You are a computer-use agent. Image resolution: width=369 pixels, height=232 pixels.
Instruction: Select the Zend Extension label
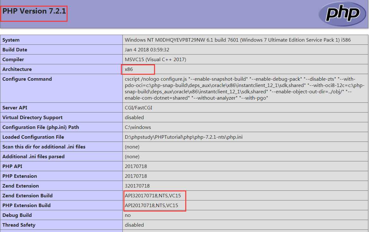(x=21, y=186)
